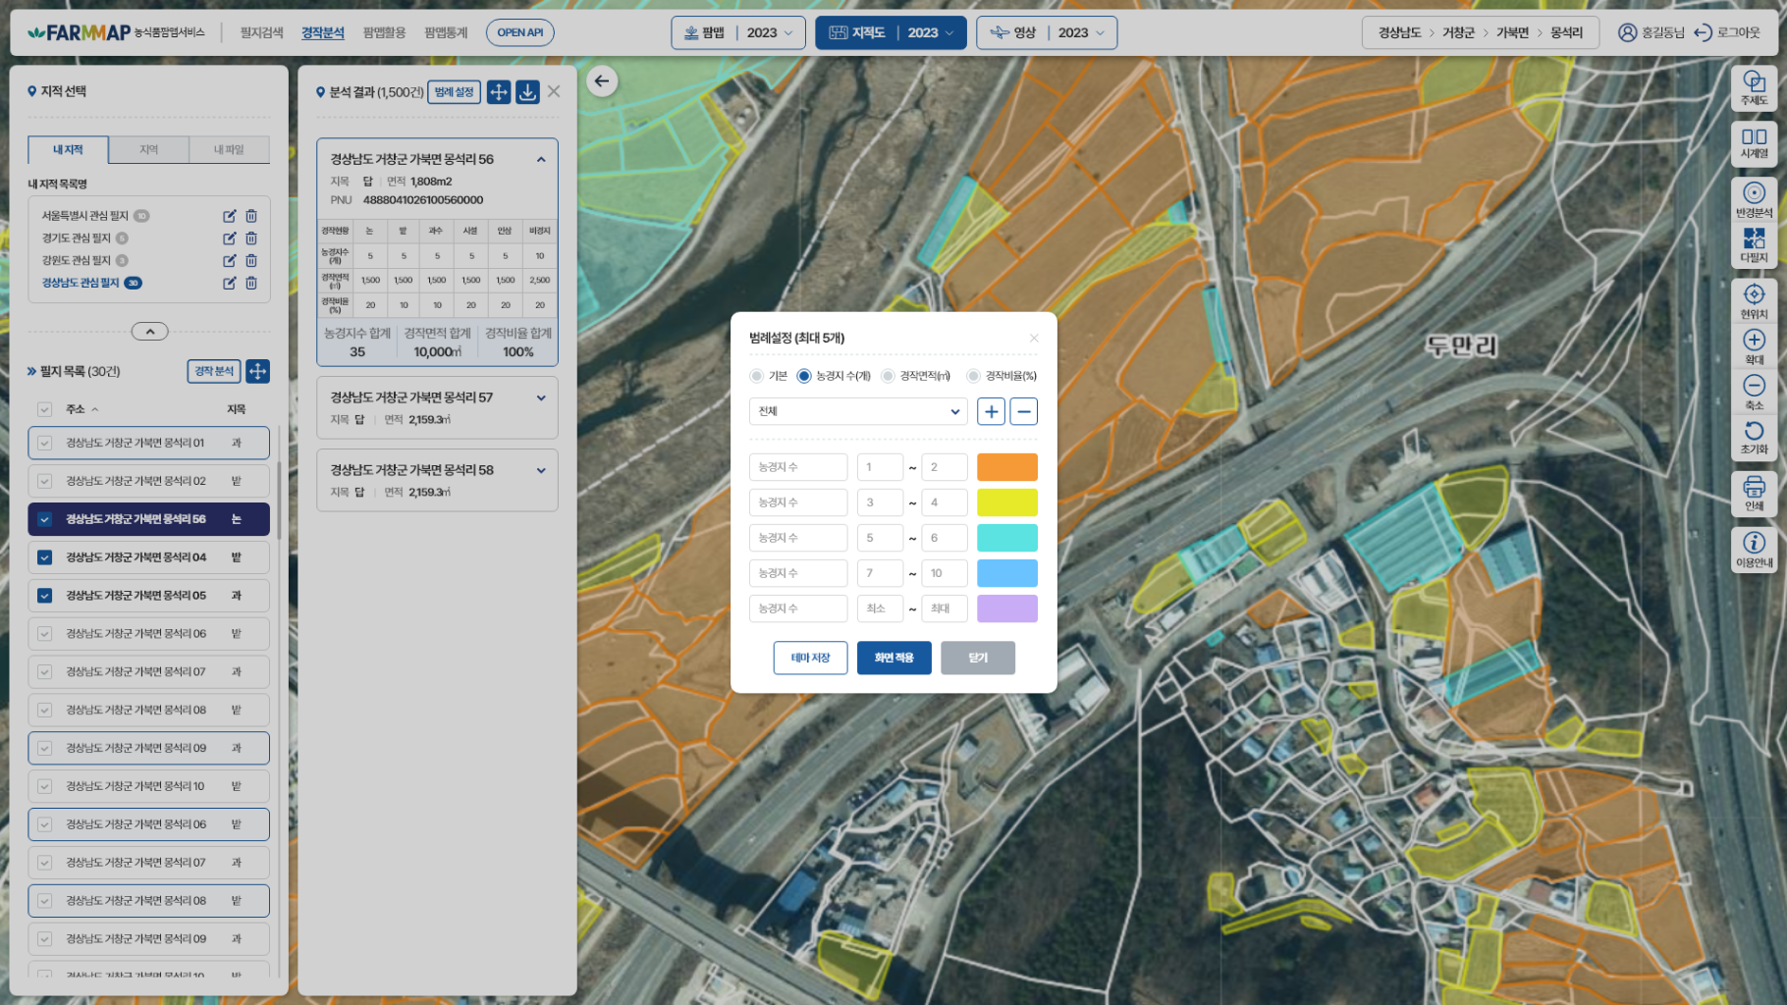Toggle the select-all checkbox in parcel list header
The image size is (1787, 1005).
tap(44, 409)
